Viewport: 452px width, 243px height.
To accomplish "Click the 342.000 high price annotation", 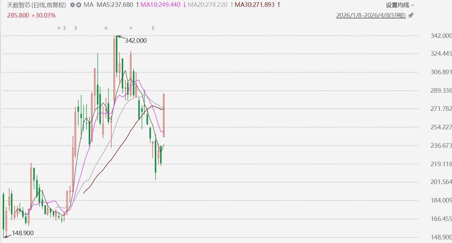I will 135,40.
